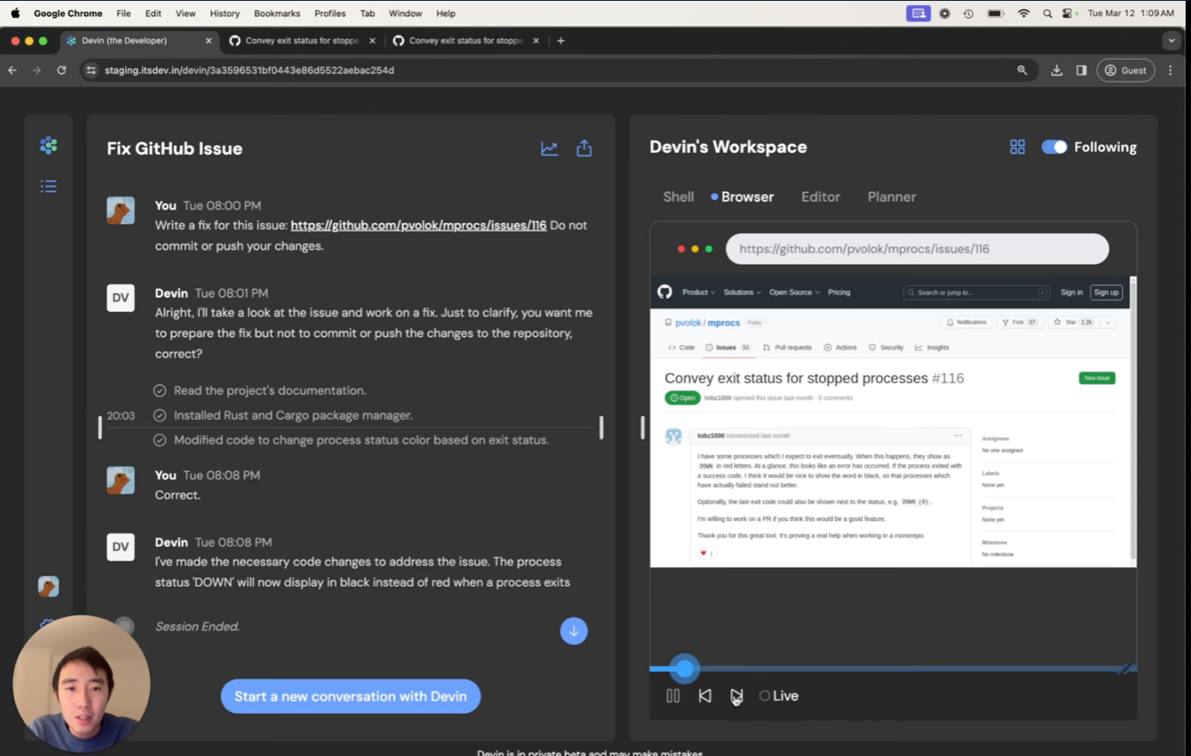Pause the workspace playback

(x=673, y=696)
